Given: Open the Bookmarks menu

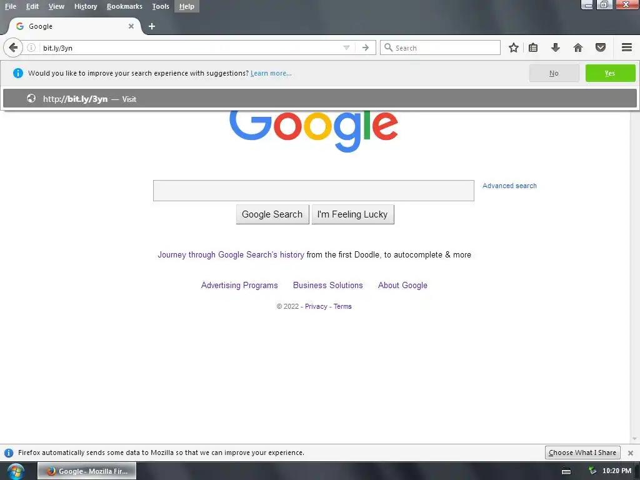Looking at the screenshot, I should coord(124,6).
